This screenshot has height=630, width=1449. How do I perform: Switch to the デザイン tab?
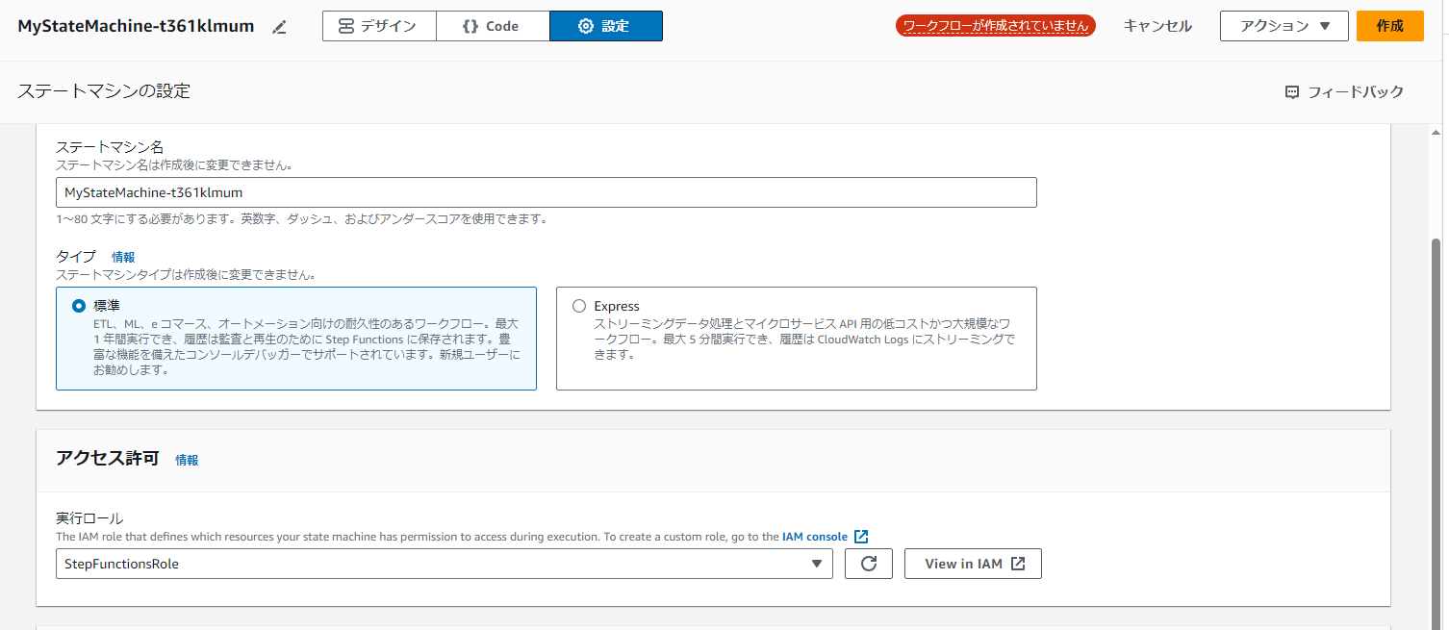pyautogui.click(x=379, y=26)
